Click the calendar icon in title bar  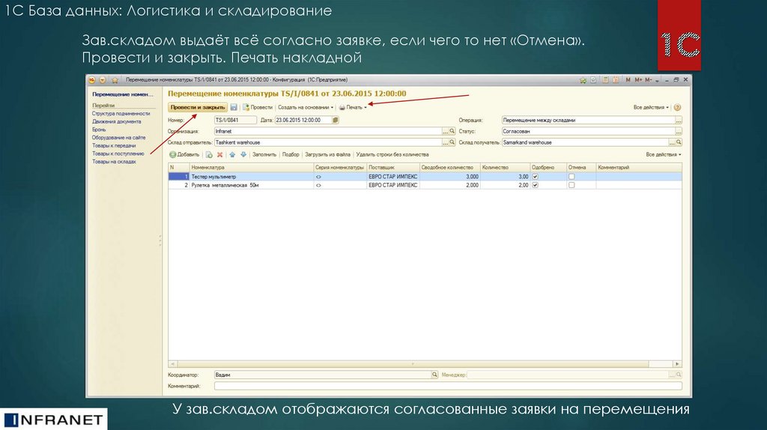[616, 79]
